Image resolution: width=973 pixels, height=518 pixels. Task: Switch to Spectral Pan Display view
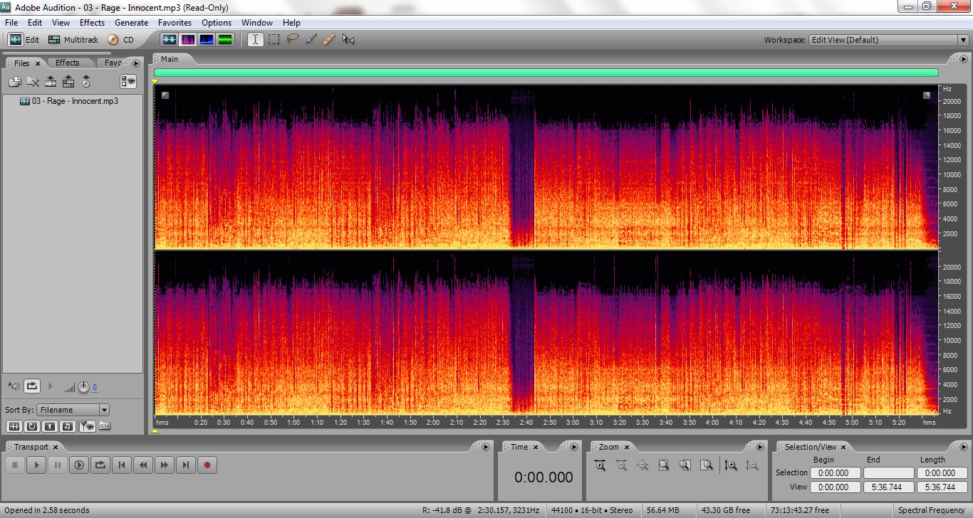(x=207, y=40)
